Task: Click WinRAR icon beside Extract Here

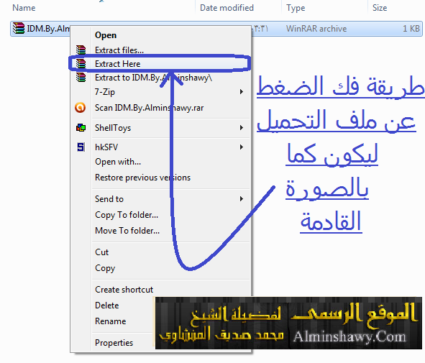Action: (81, 64)
